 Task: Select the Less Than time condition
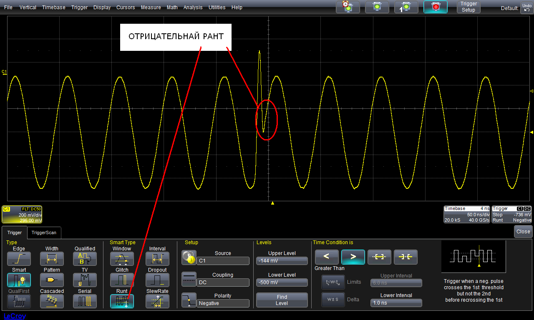(326, 257)
